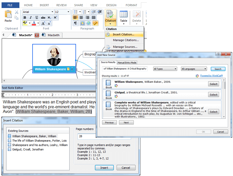Click Shakespeare portrait in the mind map topic

click(54, 56)
